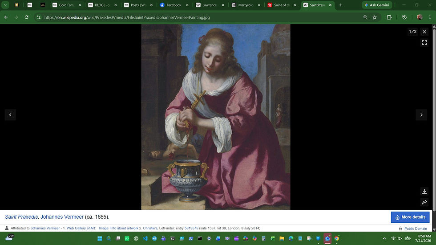
Task: Open Telegram from taskbar
Action: click(x=154, y=238)
